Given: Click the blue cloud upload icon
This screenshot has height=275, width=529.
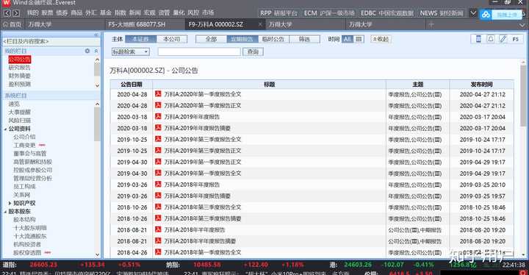Looking at the screenshot, I should click(486, 15).
